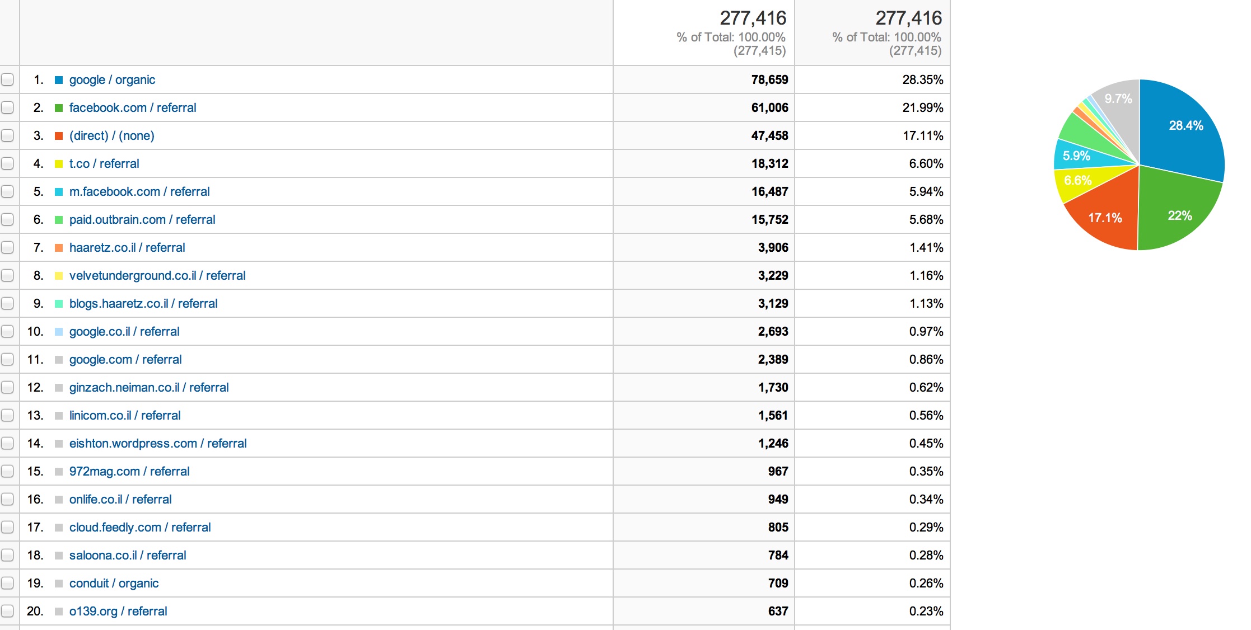
Task: Open the google / organic source link
Action: coord(112,79)
